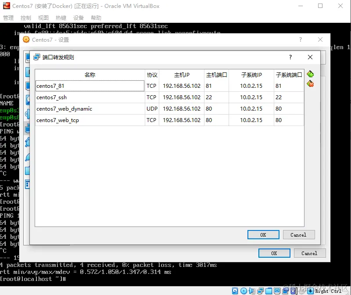The width and height of the screenshot is (351, 295).
Task: Add a new port forwarding rule
Action: pos(310,74)
